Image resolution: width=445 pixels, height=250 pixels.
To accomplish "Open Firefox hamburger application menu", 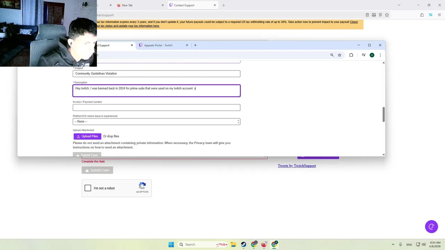I will (439, 15).
